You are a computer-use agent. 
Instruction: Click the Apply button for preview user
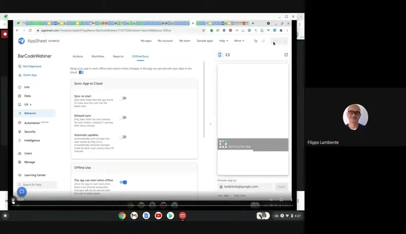[x=281, y=187]
